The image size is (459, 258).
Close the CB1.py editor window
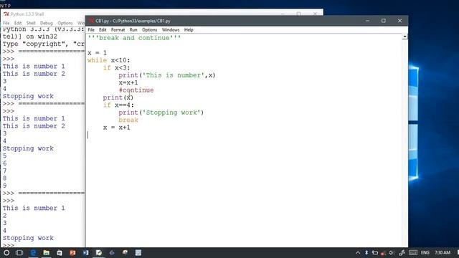(399, 21)
